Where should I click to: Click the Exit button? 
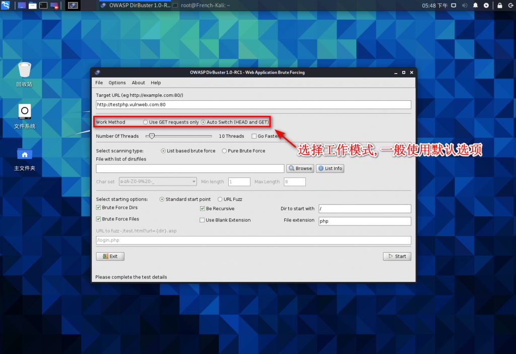pyautogui.click(x=110, y=256)
